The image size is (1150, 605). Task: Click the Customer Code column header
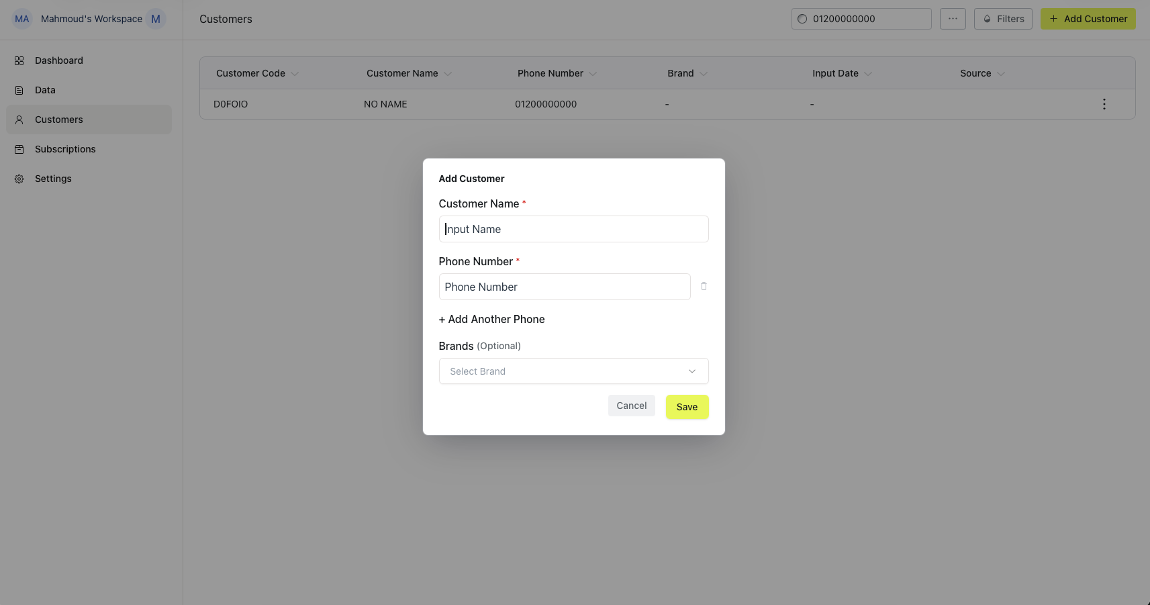(250, 73)
